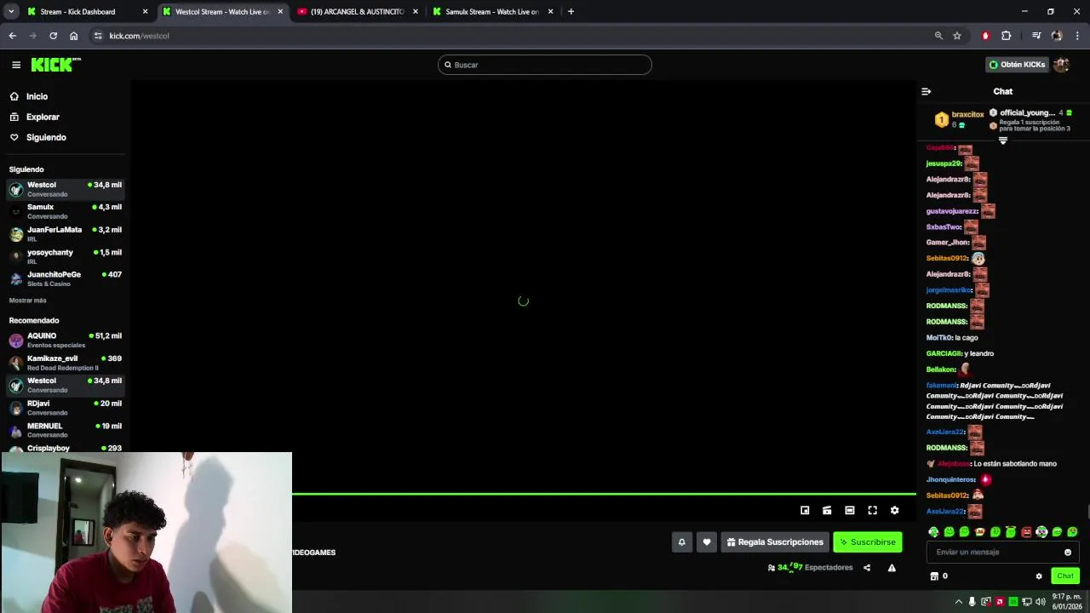Switch to ARCANGEL & AUSTINCITO YouTube tab

(x=358, y=12)
